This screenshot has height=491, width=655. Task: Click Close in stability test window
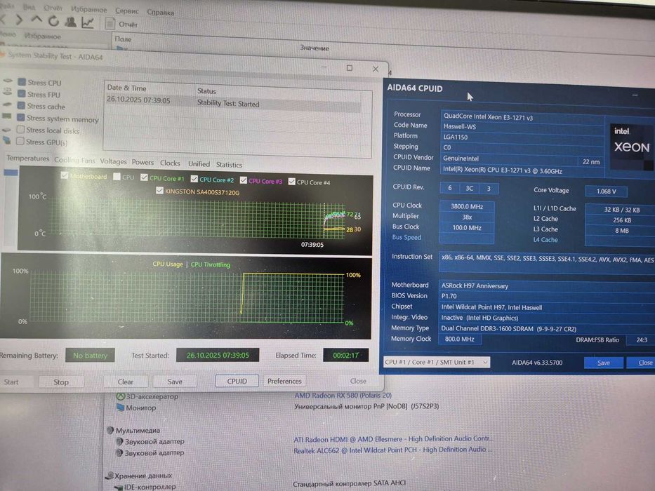[x=358, y=381]
